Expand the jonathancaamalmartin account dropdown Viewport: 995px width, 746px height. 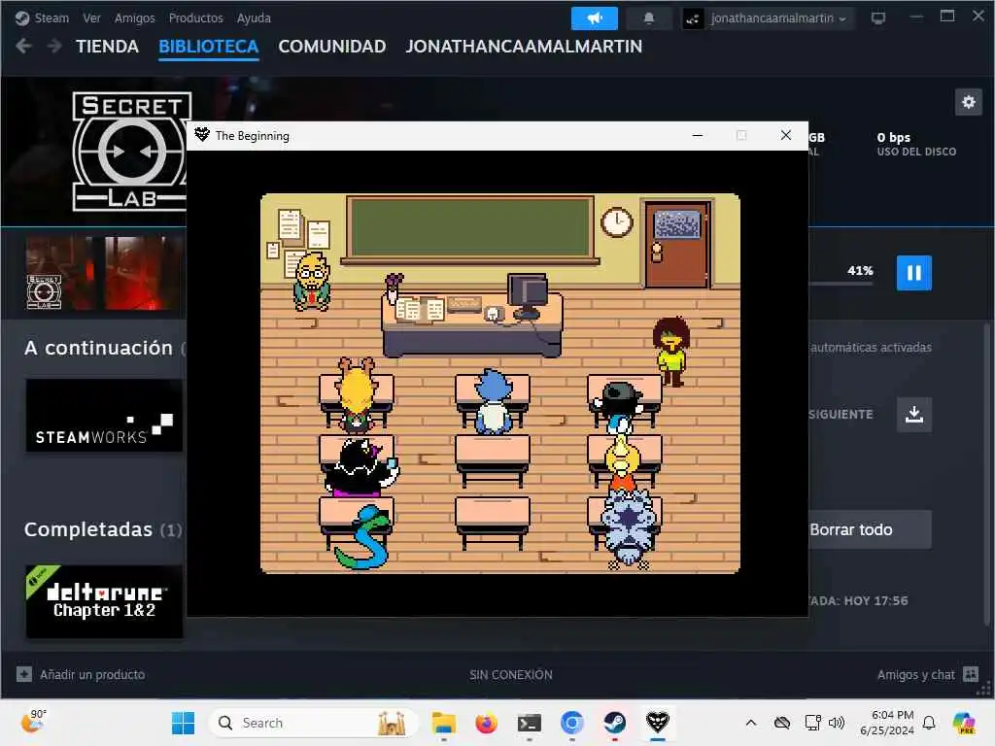pyautogui.click(x=778, y=18)
